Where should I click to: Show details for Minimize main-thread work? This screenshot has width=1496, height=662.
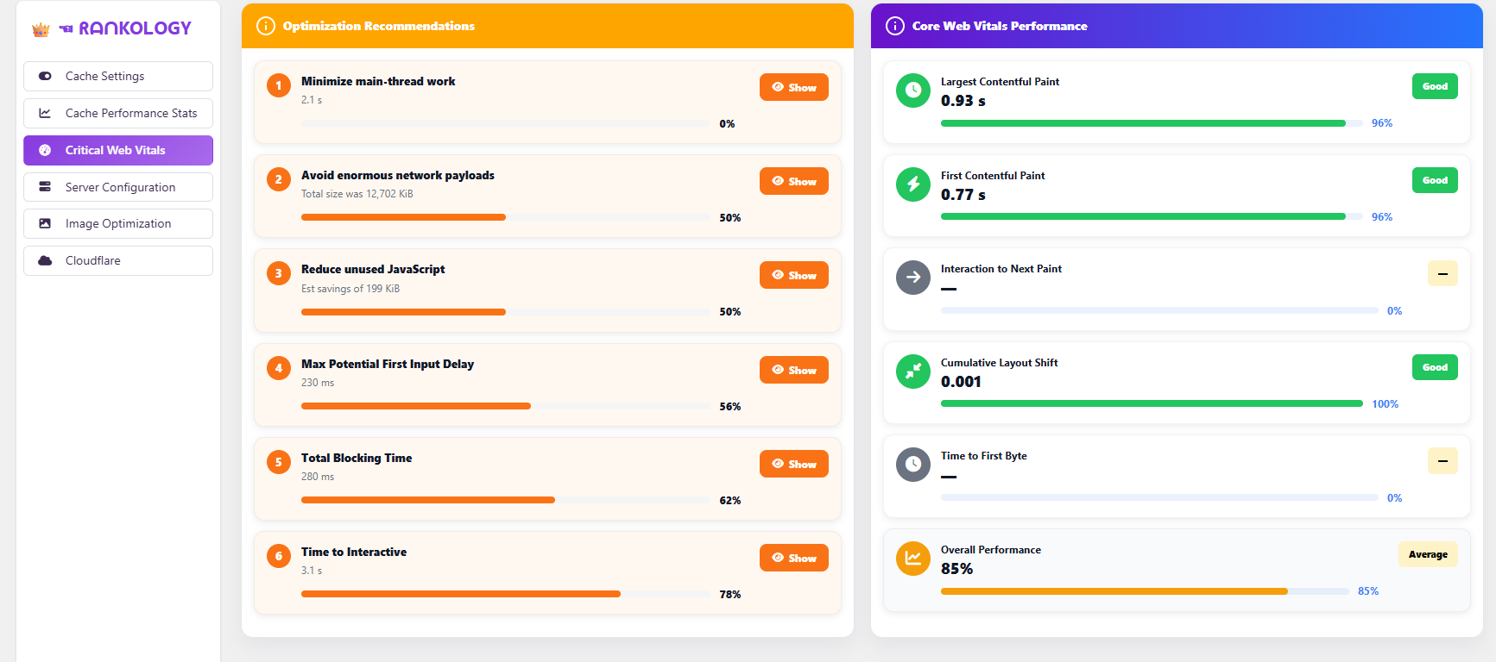793,87
